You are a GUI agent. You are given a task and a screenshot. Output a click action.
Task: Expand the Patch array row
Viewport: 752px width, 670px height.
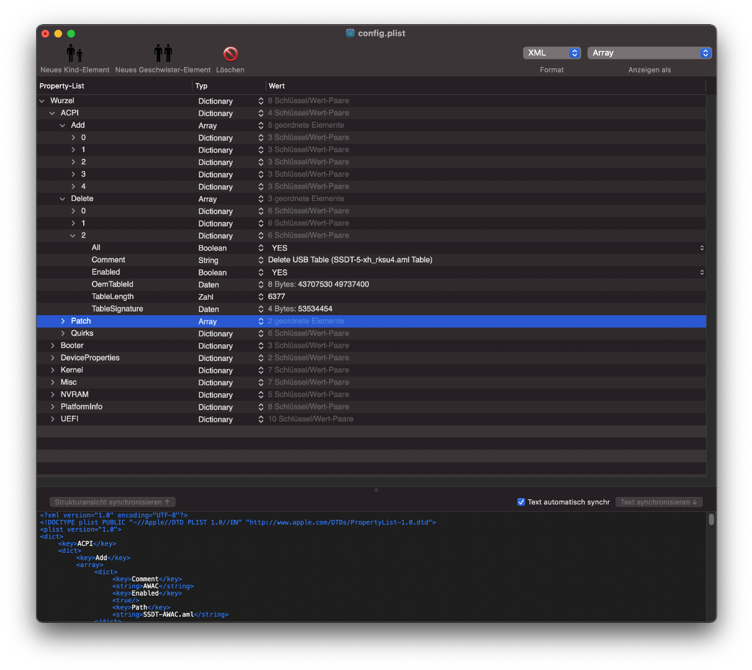click(x=63, y=321)
